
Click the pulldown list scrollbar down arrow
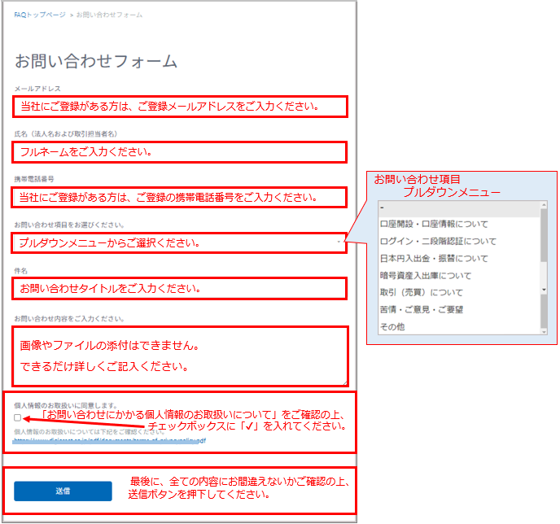pyautogui.click(x=544, y=332)
